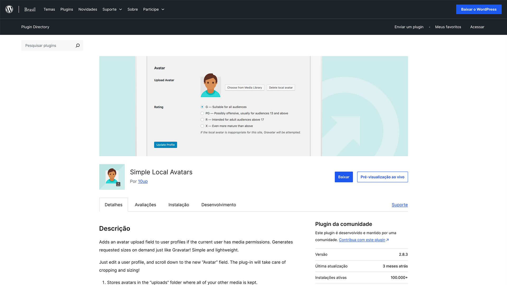
Task: Open Meus favoritos
Action: pos(448,27)
